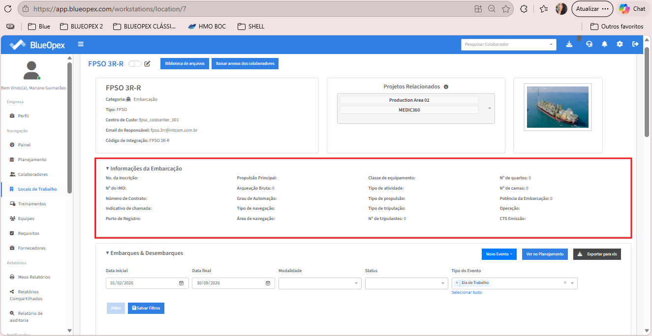Open Requisitos in the sidebar

pos(28,233)
